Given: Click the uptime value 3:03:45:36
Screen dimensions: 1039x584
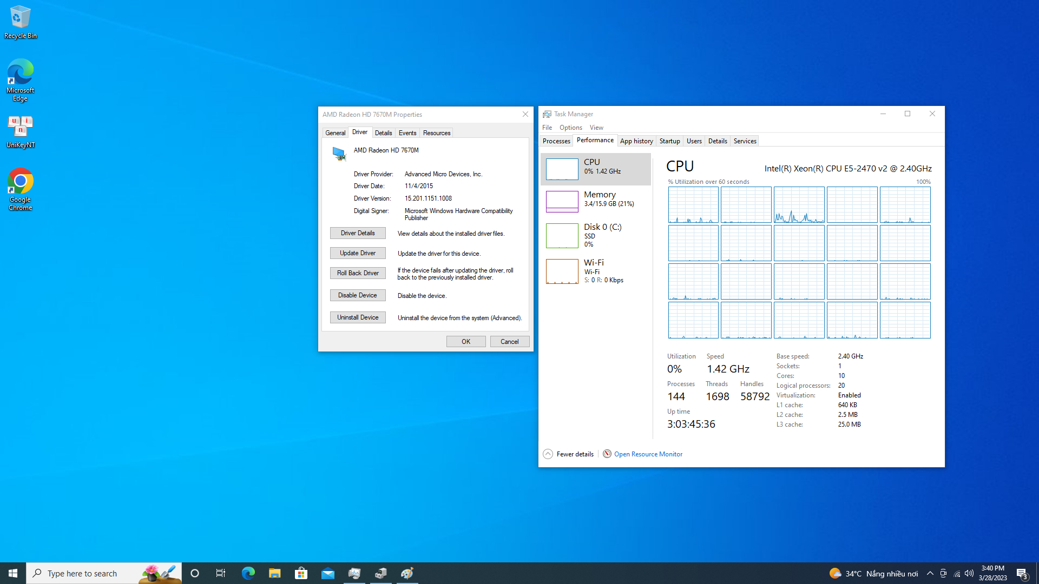Looking at the screenshot, I should coord(691,424).
